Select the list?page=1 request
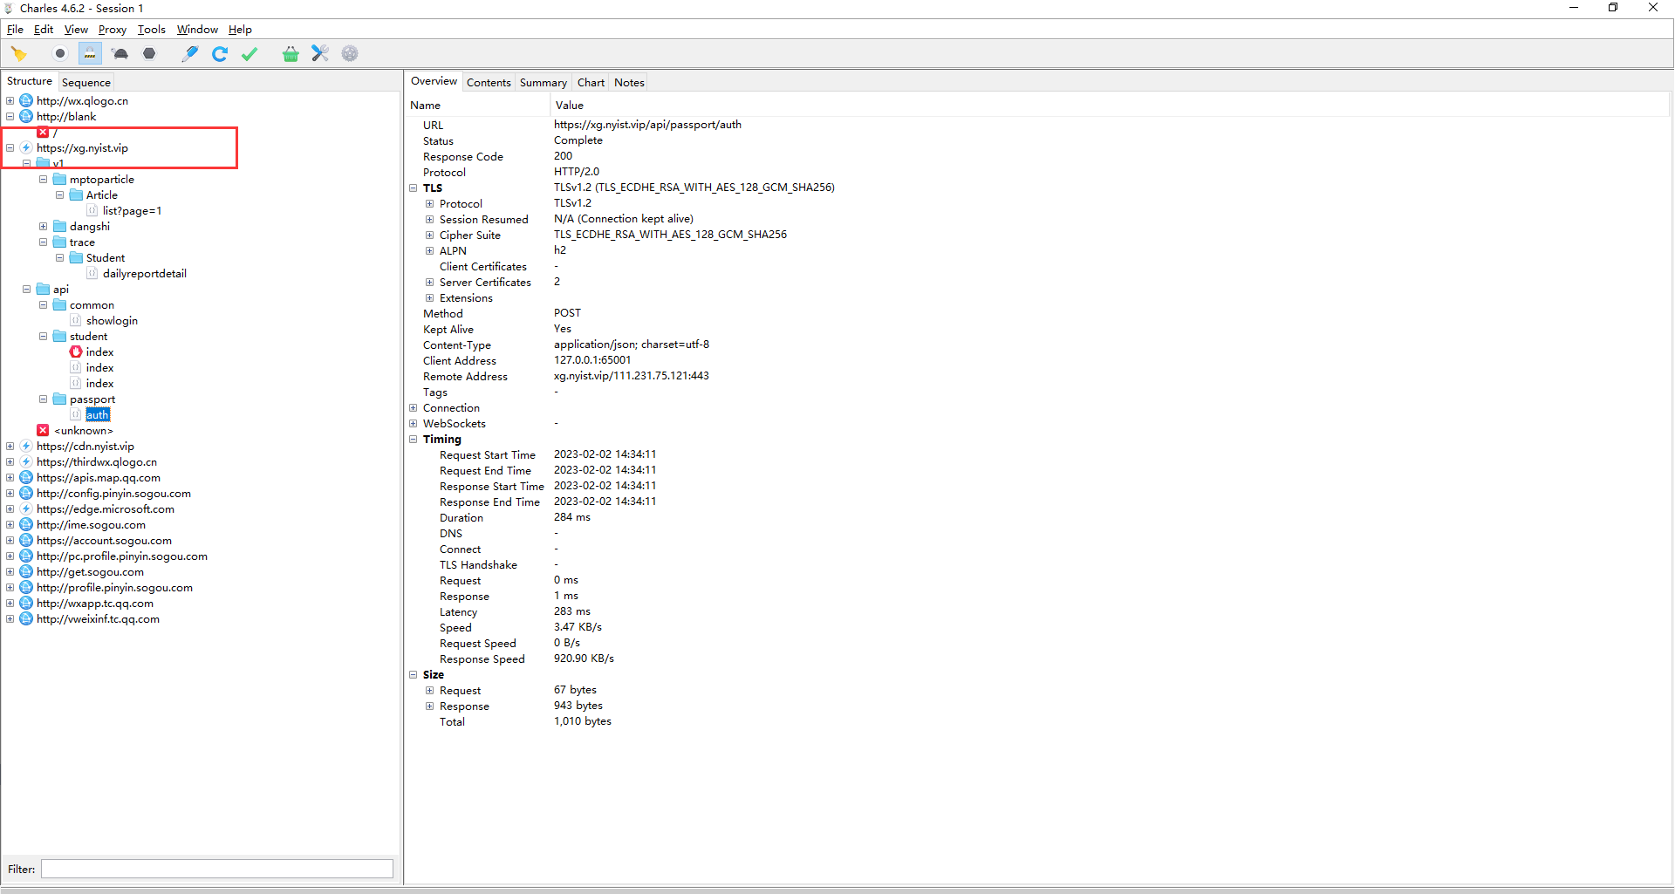 tap(132, 211)
